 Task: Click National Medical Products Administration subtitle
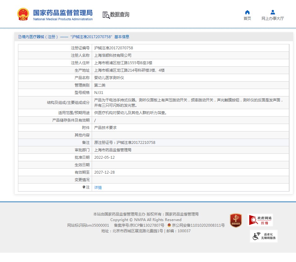click(x=63, y=19)
